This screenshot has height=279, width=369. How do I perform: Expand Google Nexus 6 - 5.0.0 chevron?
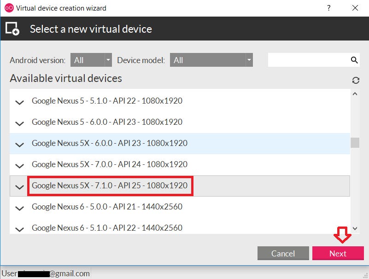click(x=19, y=208)
